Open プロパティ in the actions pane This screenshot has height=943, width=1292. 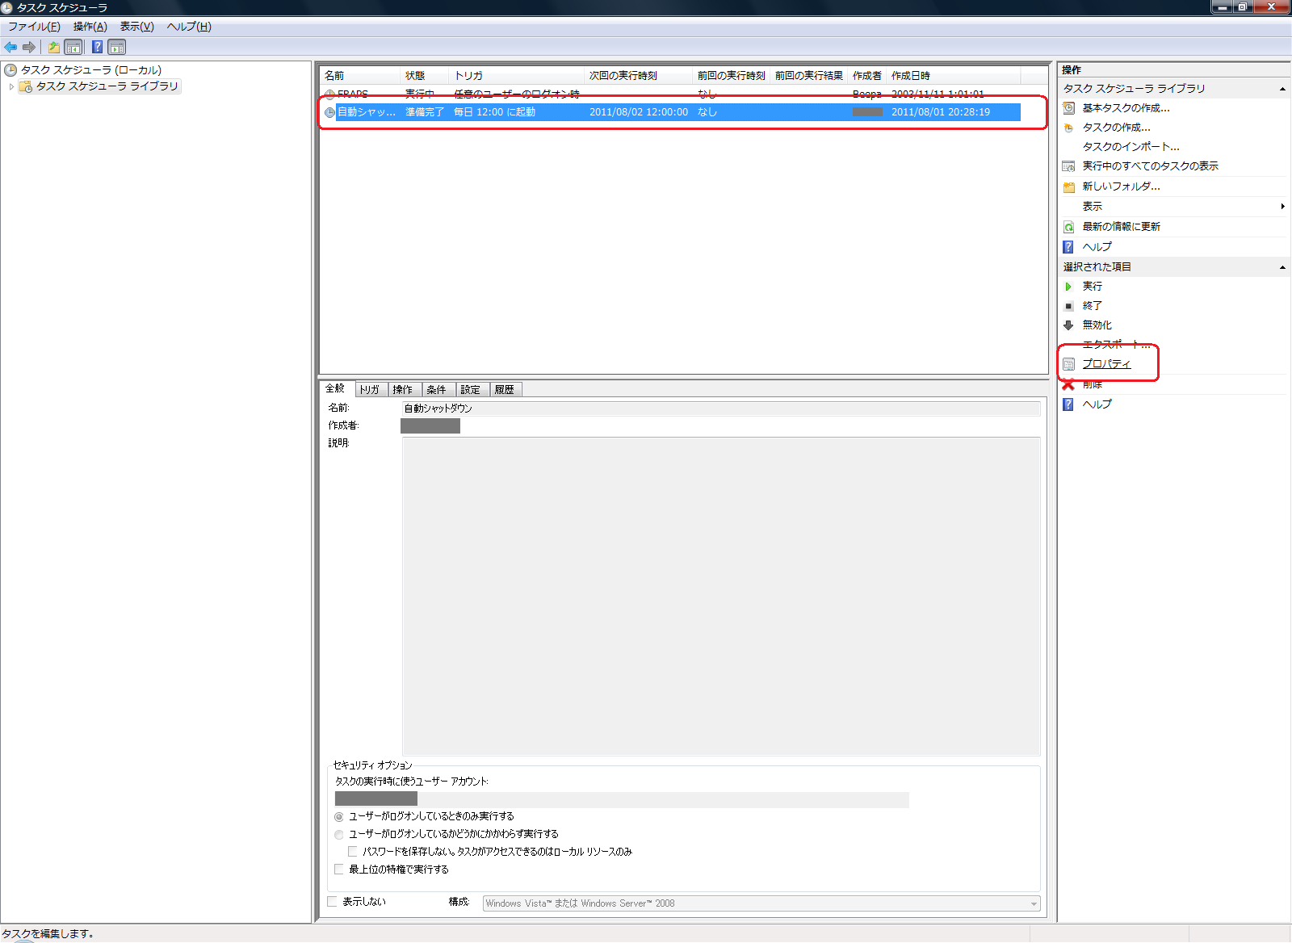[x=1106, y=364]
